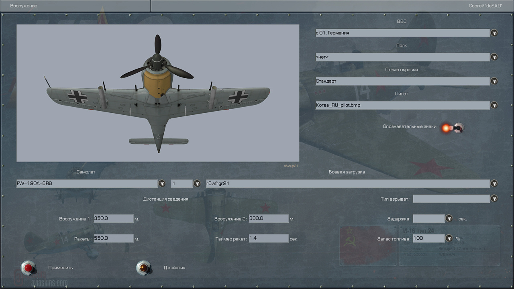
Task: Open the Полк regiment dropdown arrow
Action: click(x=494, y=57)
